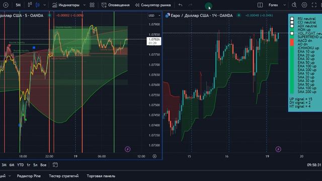This screenshot has width=322, height=181.
Task: Click the market status dot on right chart
Action: click(239, 15)
